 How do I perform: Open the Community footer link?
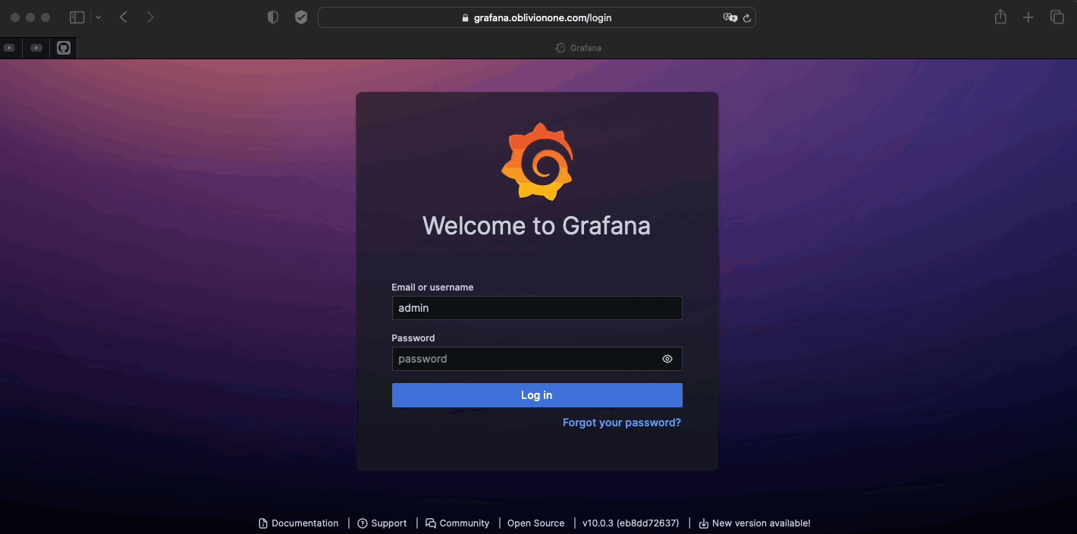pos(457,523)
